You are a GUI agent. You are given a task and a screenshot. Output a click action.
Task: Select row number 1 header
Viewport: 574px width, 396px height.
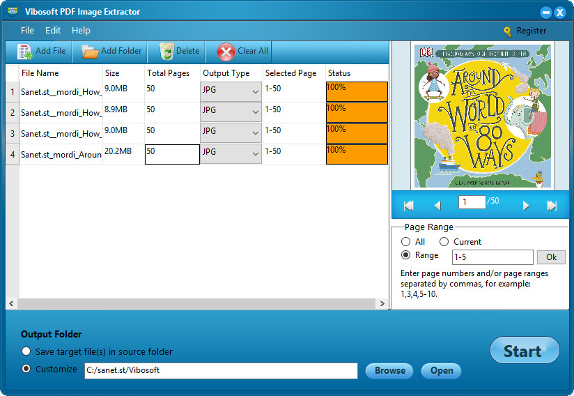(x=13, y=91)
